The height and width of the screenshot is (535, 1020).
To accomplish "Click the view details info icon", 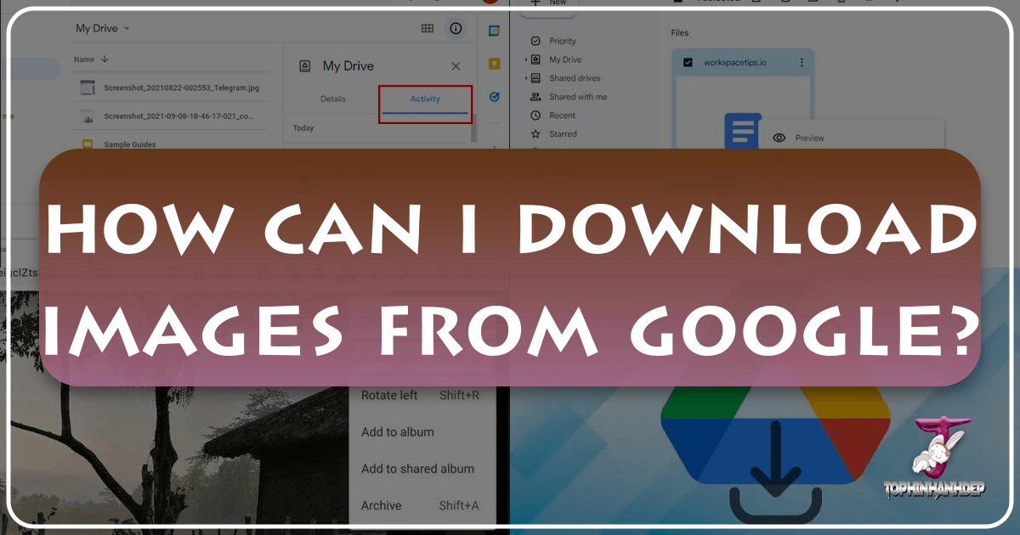I will [456, 29].
